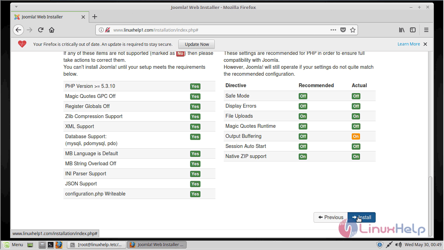Click the 'Magic Quotes Runtime' directive text
The height and width of the screenshot is (250, 444).
[x=250, y=126]
